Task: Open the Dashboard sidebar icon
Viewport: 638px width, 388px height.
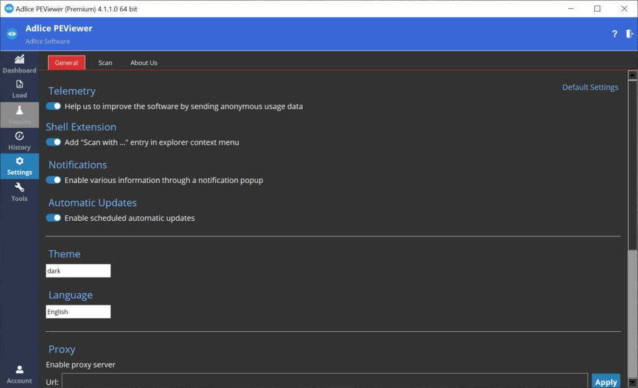Action: click(x=19, y=59)
